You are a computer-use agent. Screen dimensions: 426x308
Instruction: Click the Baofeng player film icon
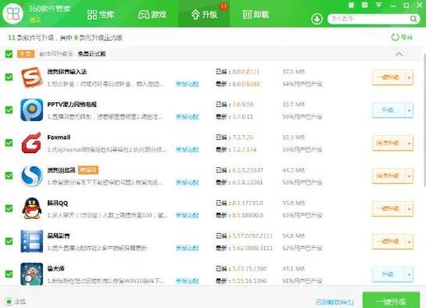pos(32,241)
